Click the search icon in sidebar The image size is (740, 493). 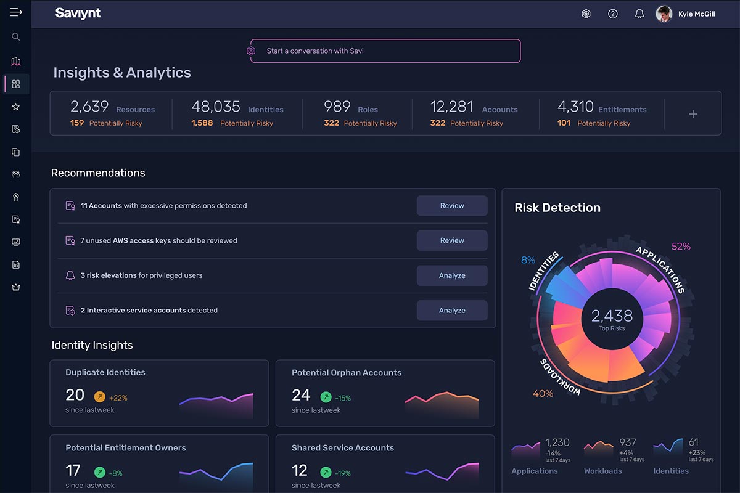click(x=16, y=37)
